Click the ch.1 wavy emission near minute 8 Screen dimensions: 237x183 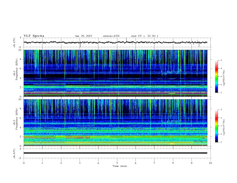click(x=171, y=72)
